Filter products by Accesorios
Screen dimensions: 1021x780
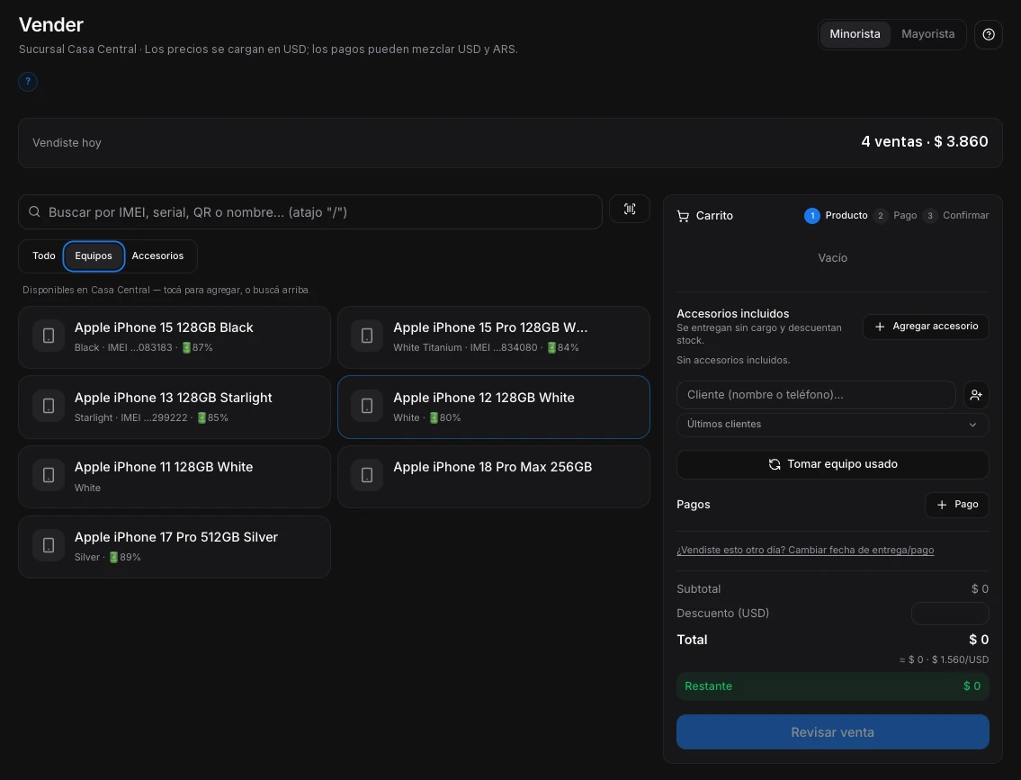pos(157,256)
